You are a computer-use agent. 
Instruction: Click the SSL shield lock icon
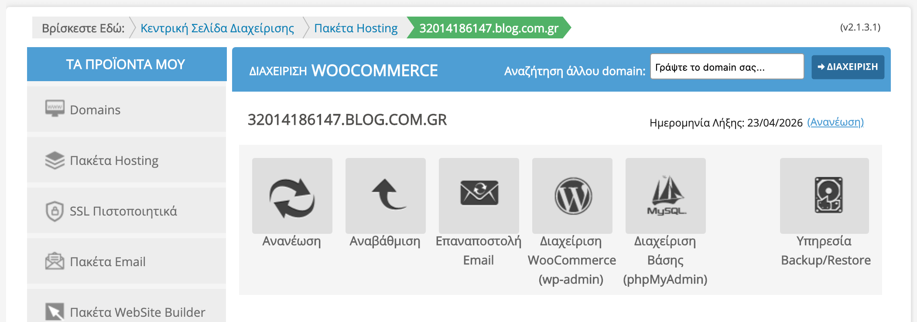(x=55, y=211)
